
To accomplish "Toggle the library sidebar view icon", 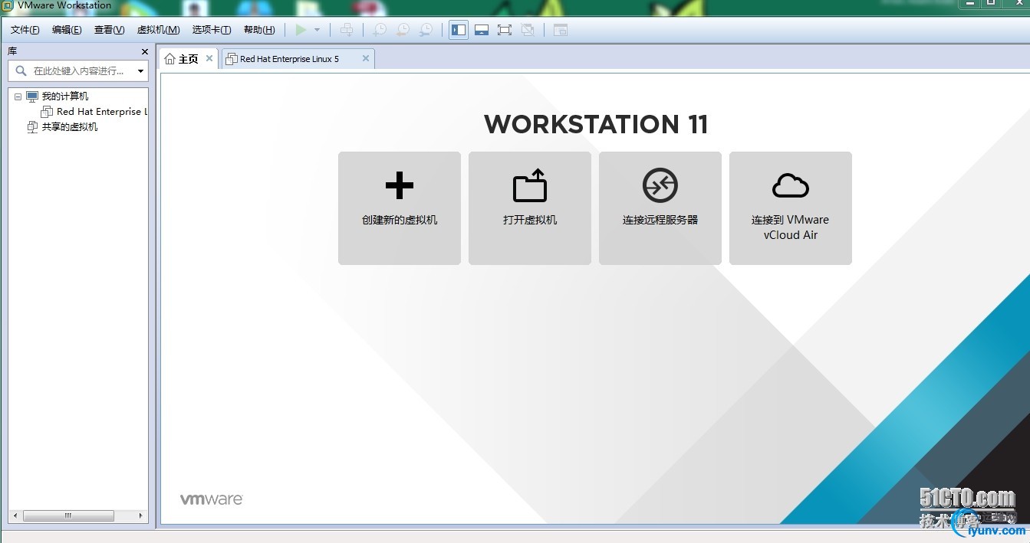I will (x=459, y=30).
